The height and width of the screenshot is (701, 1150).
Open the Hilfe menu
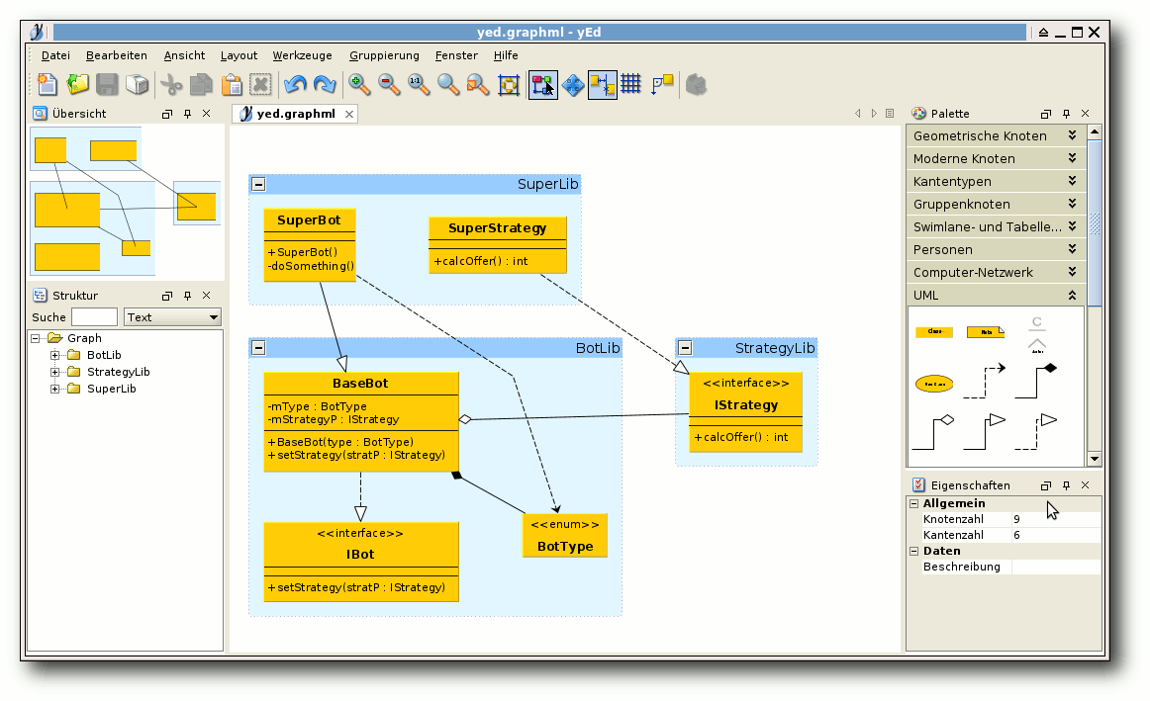pos(506,55)
